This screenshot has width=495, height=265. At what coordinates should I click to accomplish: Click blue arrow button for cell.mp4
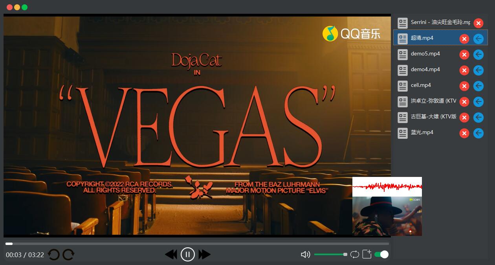478,86
